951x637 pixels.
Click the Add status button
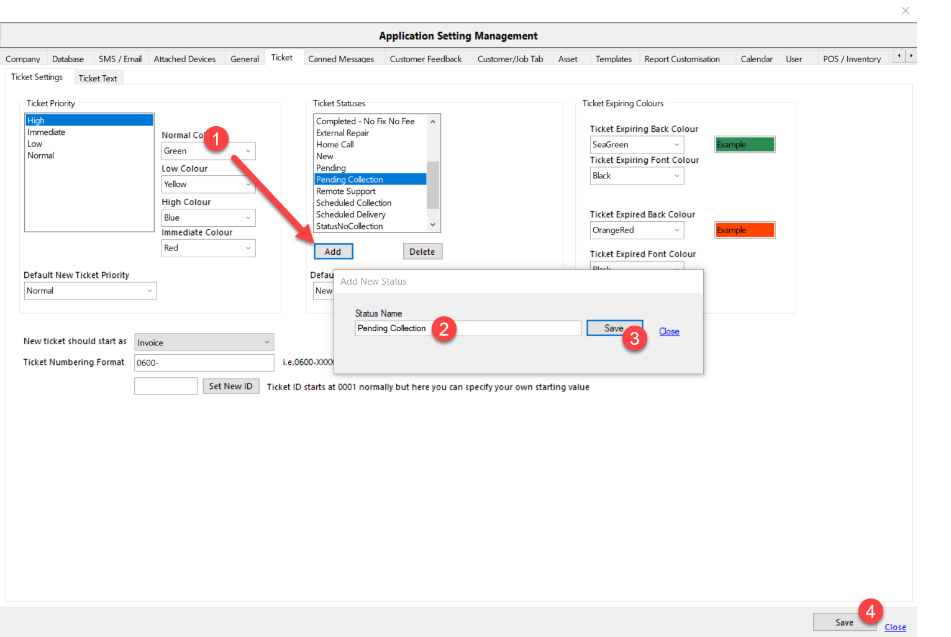334,252
